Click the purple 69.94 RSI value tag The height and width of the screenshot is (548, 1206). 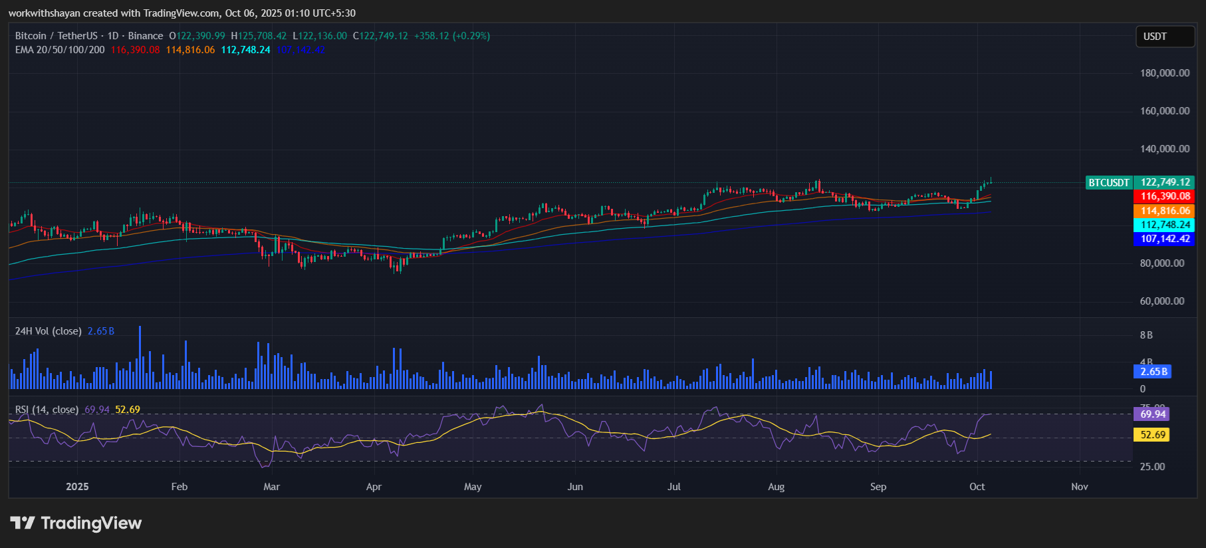[x=1152, y=414]
